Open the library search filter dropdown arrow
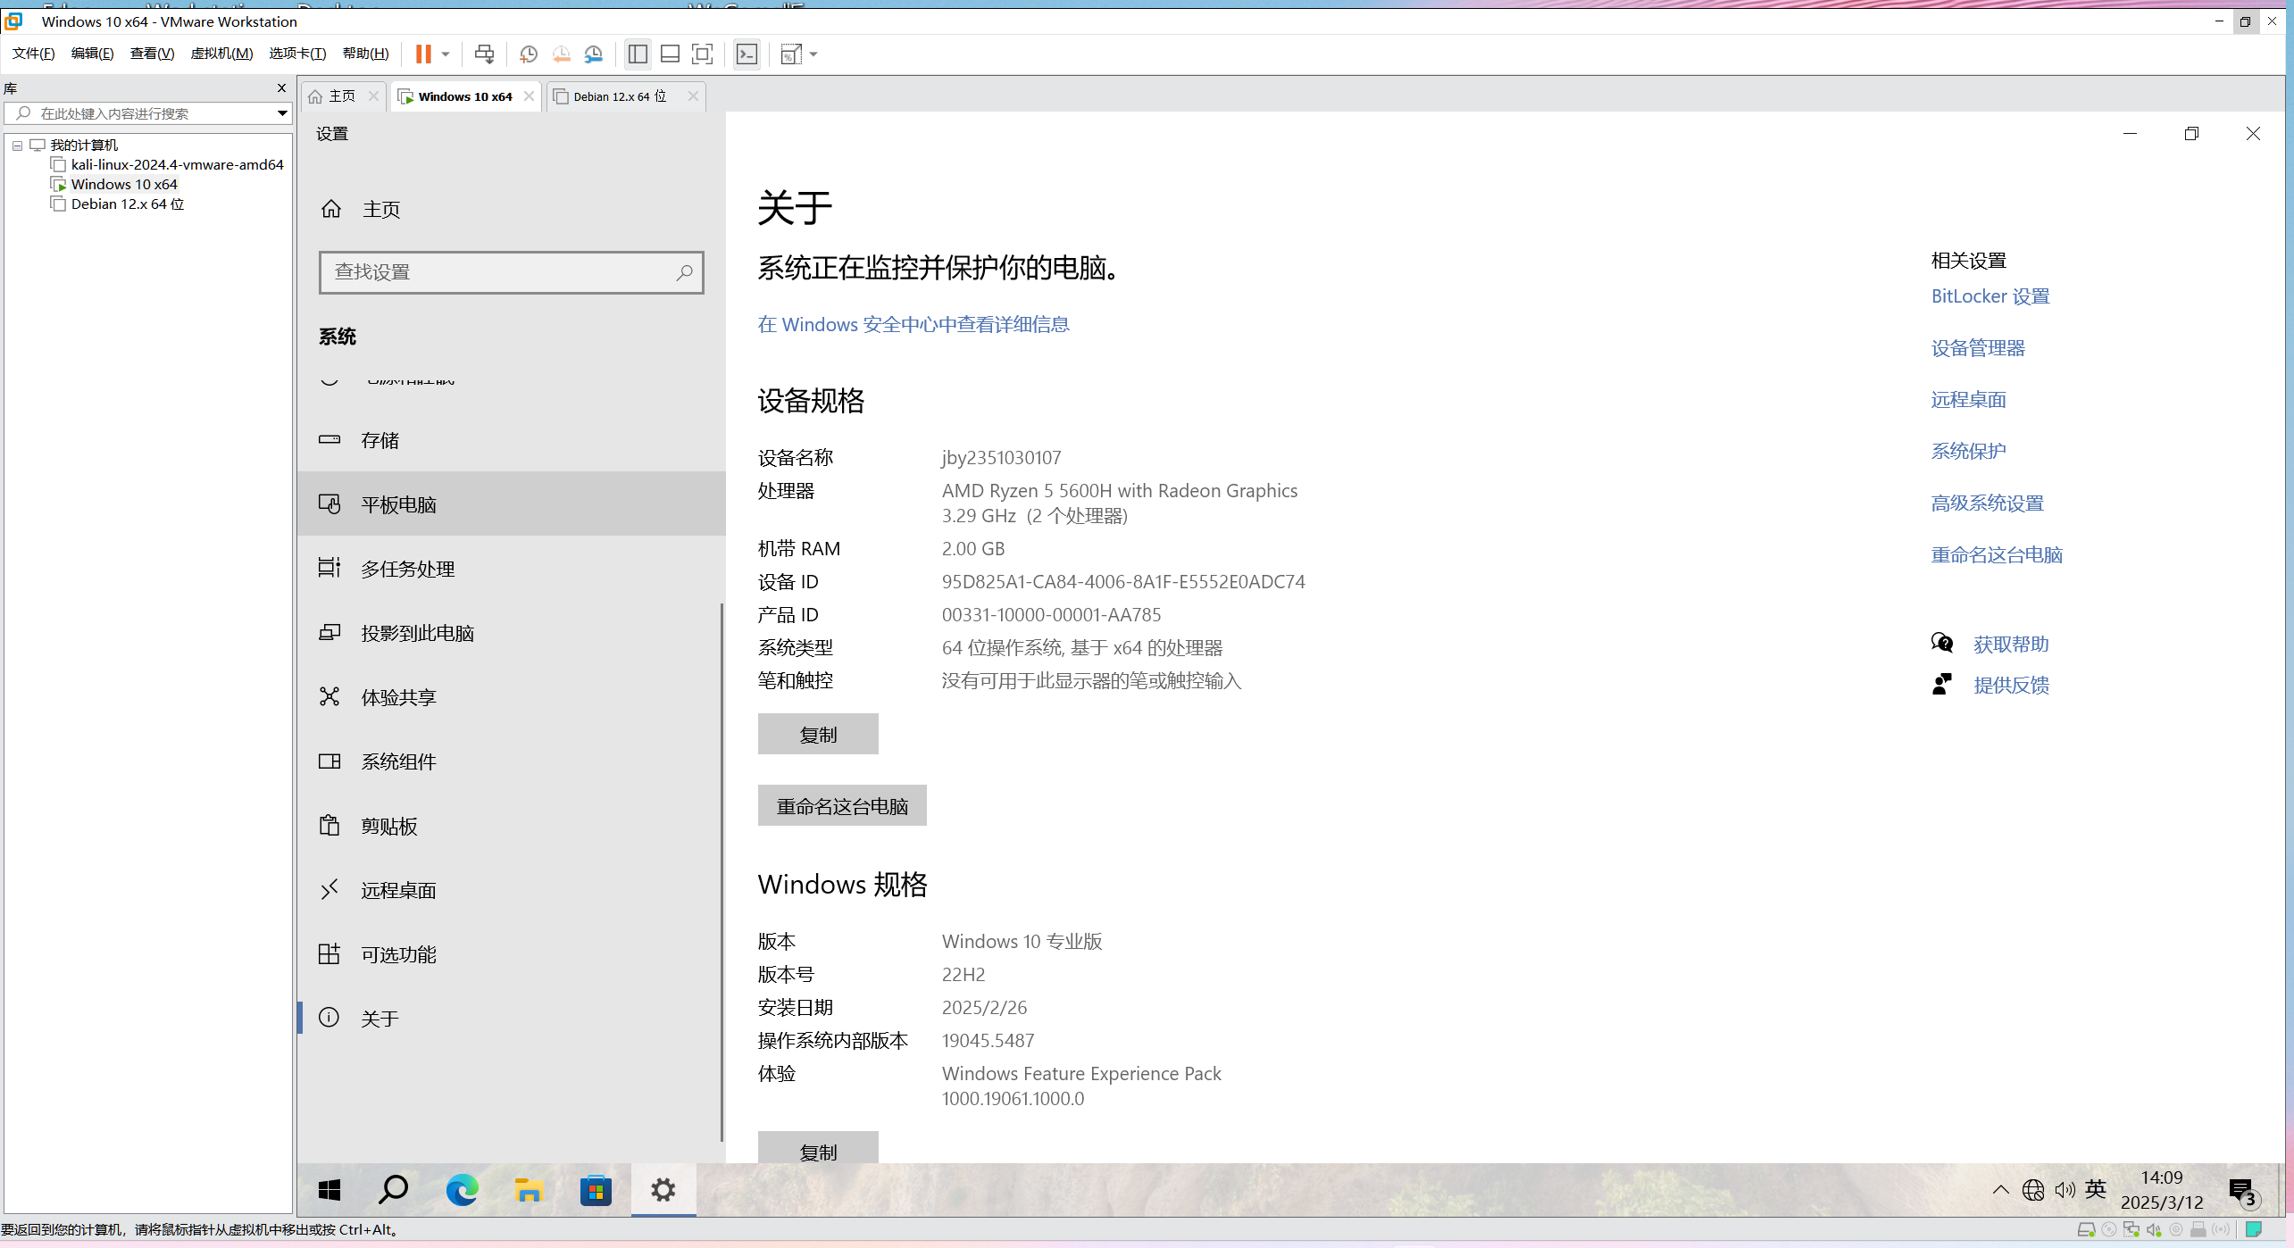The image size is (2294, 1248). pyautogui.click(x=282, y=113)
